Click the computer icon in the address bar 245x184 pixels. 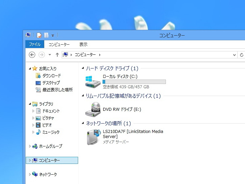(65, 55)
